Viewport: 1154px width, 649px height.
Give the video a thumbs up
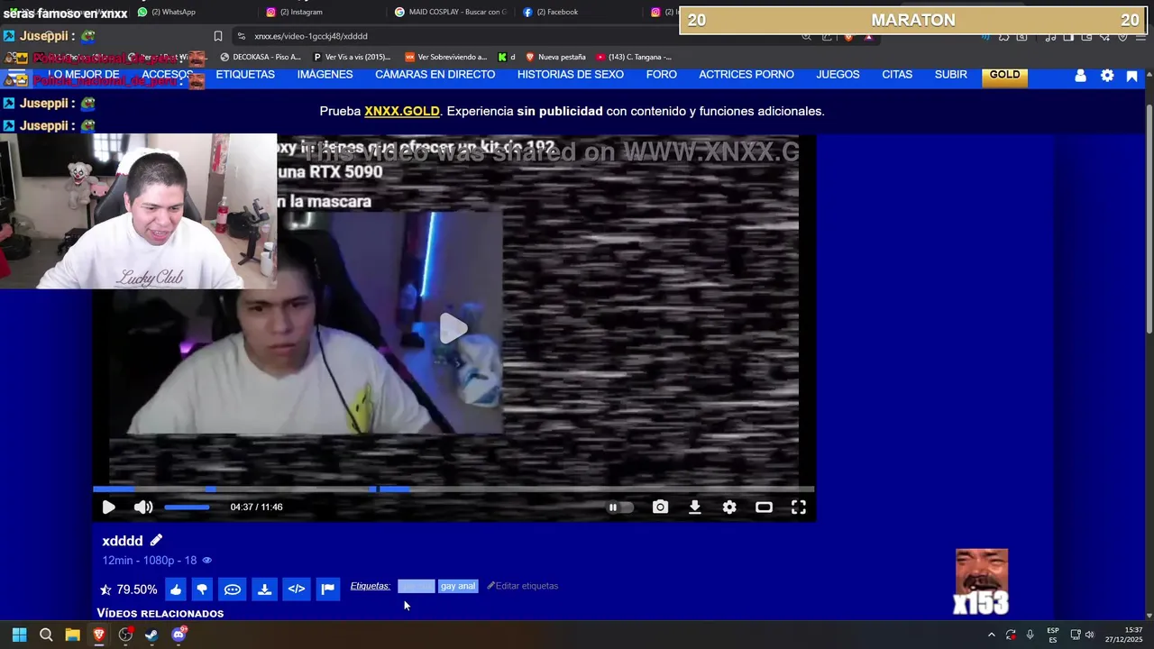[x=176, y=590]
